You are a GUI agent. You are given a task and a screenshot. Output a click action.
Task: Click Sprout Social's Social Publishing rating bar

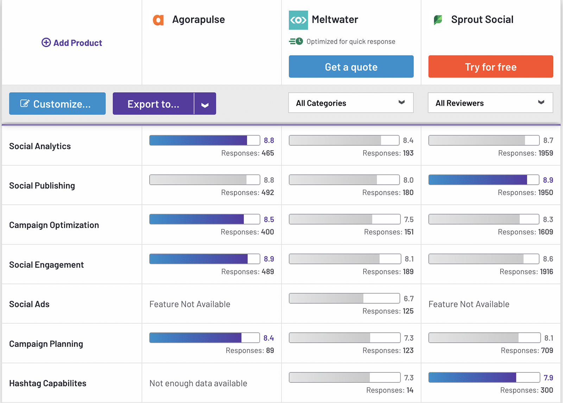[483, 180]
